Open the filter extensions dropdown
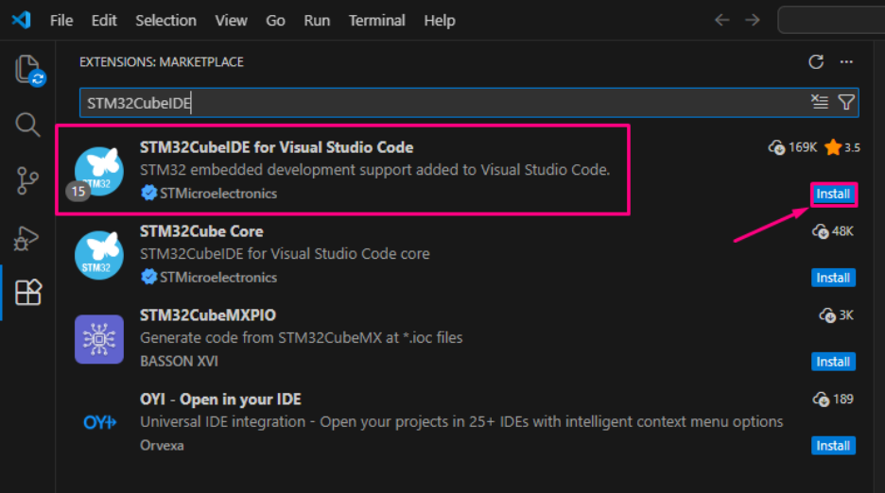The height and width of the screenshot is (493, 885). point(846,102)
